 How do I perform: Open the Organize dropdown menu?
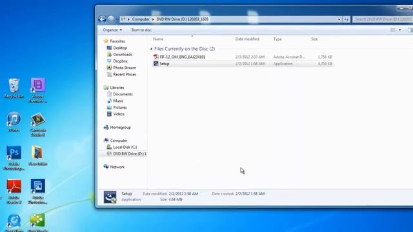pos(112,30)
